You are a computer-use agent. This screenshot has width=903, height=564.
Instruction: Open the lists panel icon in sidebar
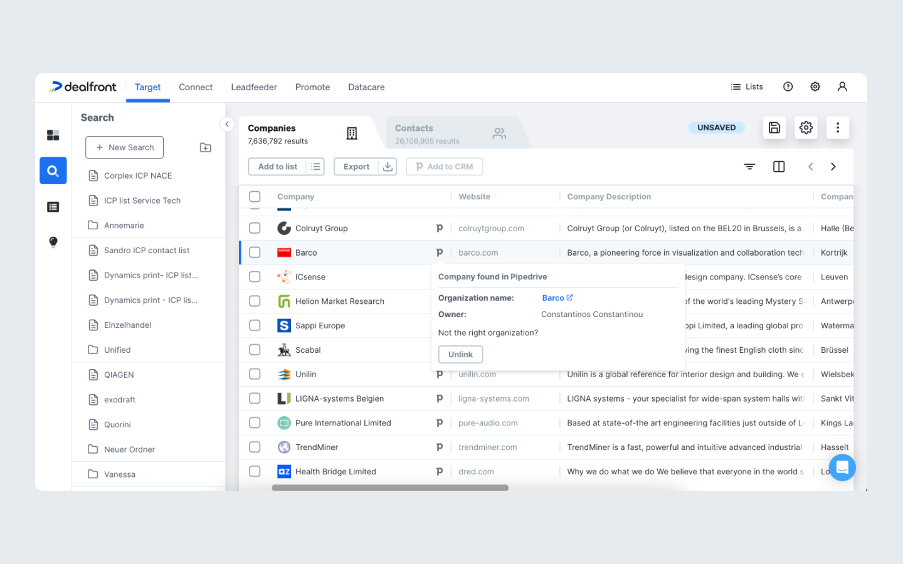[53, 206]
